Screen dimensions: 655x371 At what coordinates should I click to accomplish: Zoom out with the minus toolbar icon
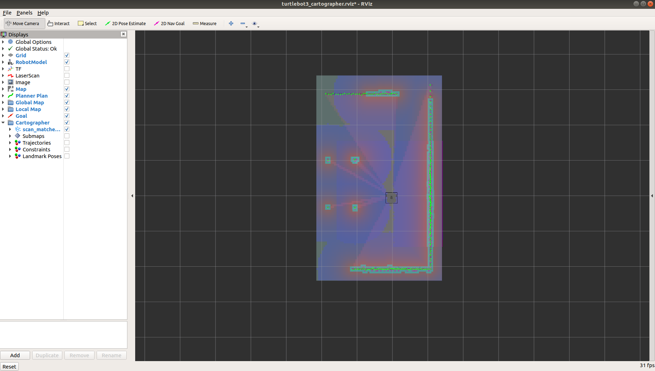point(242,23)
